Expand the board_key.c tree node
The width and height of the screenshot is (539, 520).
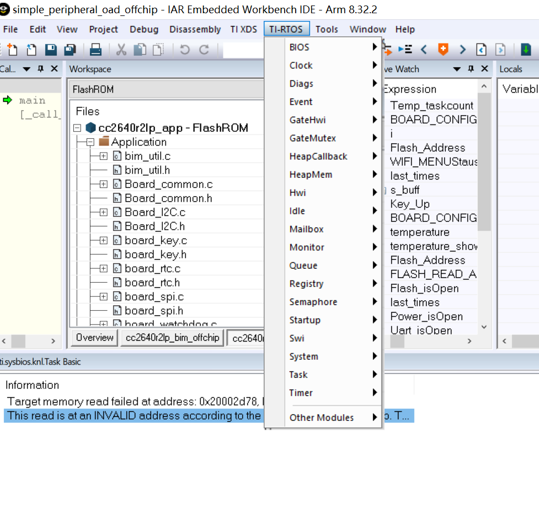pyautogui.click(x=103, y=240)
